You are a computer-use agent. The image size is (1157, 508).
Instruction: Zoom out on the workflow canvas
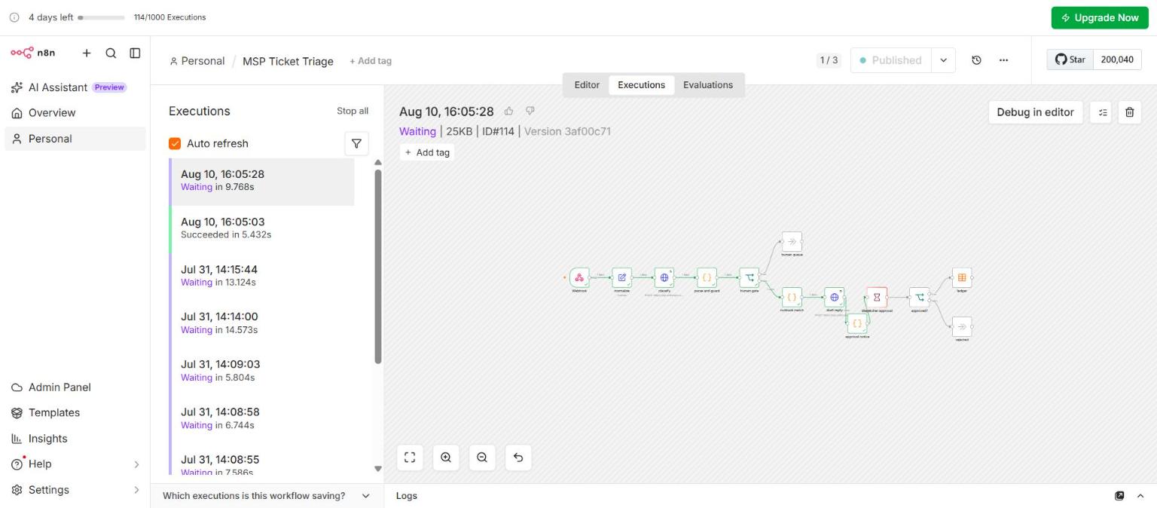pos(482,458)
